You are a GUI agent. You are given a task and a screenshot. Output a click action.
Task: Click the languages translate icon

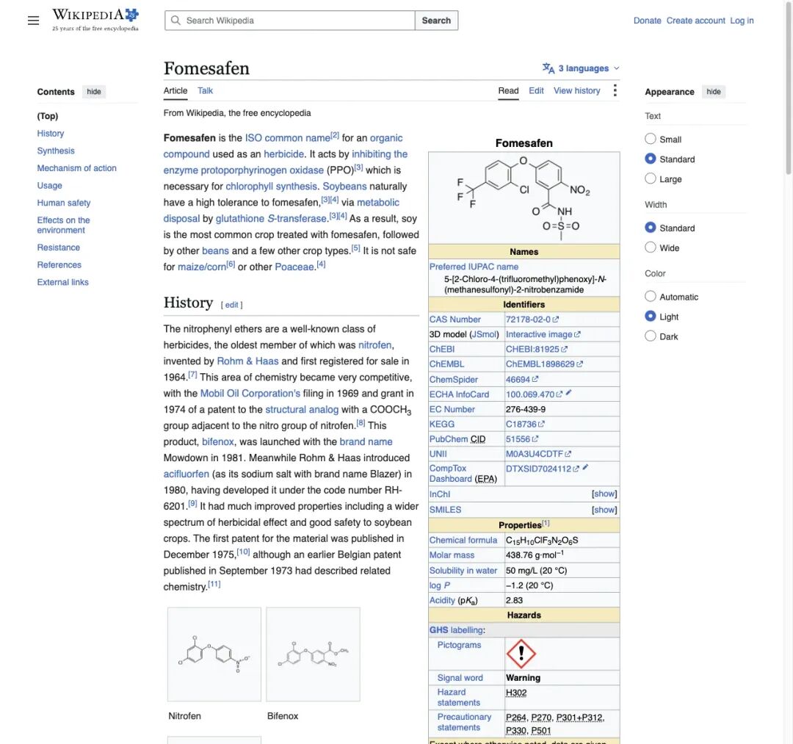coord(548,68)
